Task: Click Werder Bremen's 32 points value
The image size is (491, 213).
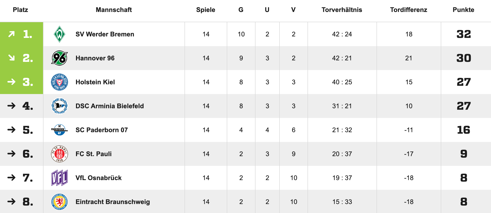Action: pyautogui.click(x=463, y=34)
